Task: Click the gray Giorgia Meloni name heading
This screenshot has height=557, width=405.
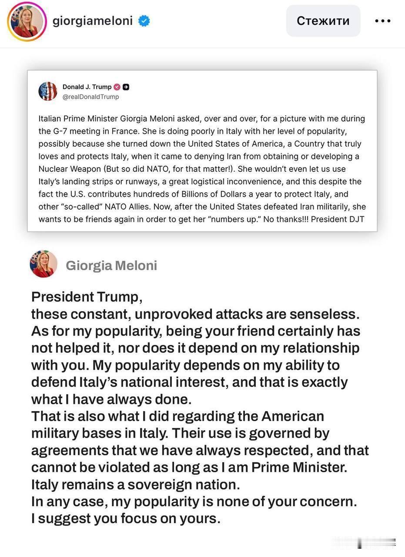Action: (x=111, y=265)
